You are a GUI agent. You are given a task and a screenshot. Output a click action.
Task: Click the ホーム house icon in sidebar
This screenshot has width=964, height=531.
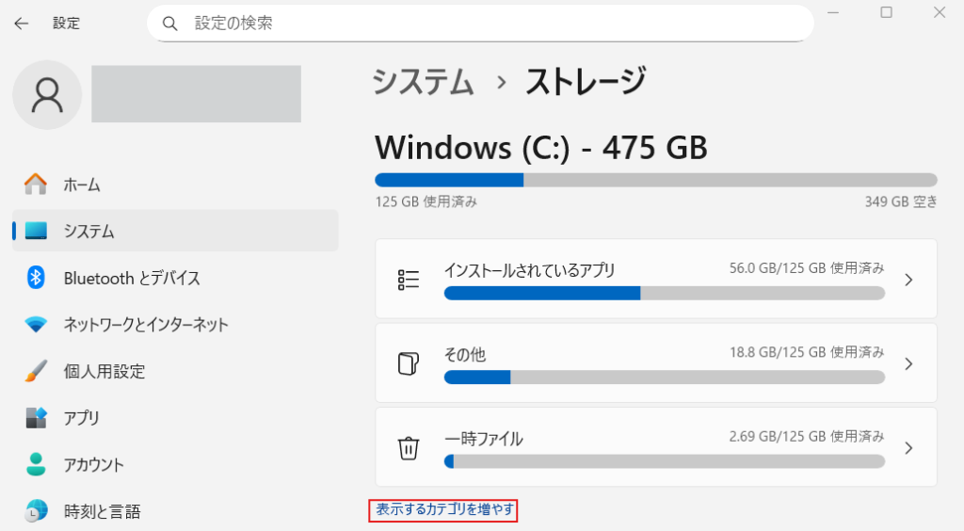tap(36, 184)
